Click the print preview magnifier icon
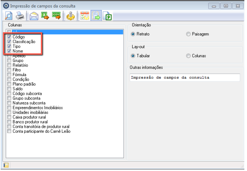 [7, 15]
